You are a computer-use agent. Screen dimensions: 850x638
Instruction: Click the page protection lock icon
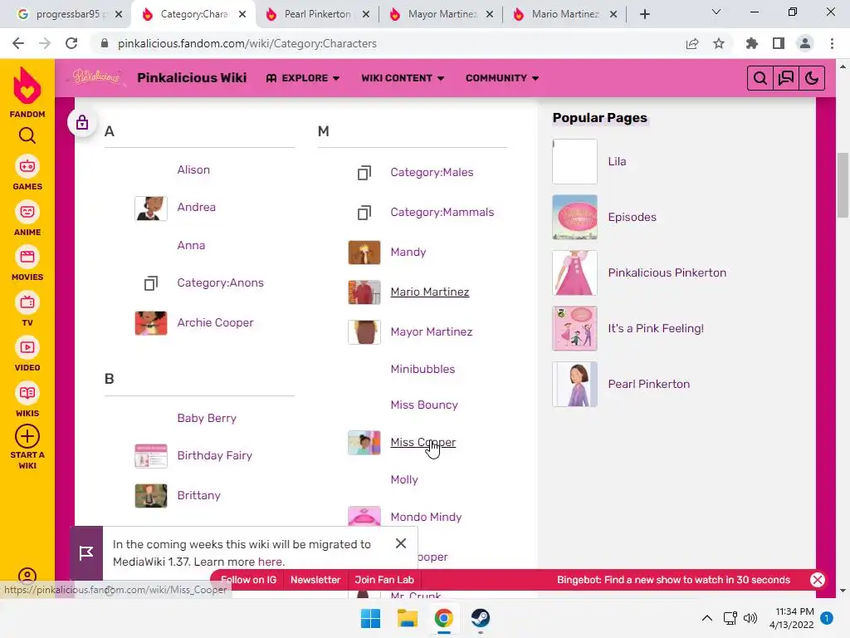tap(82, 123)
